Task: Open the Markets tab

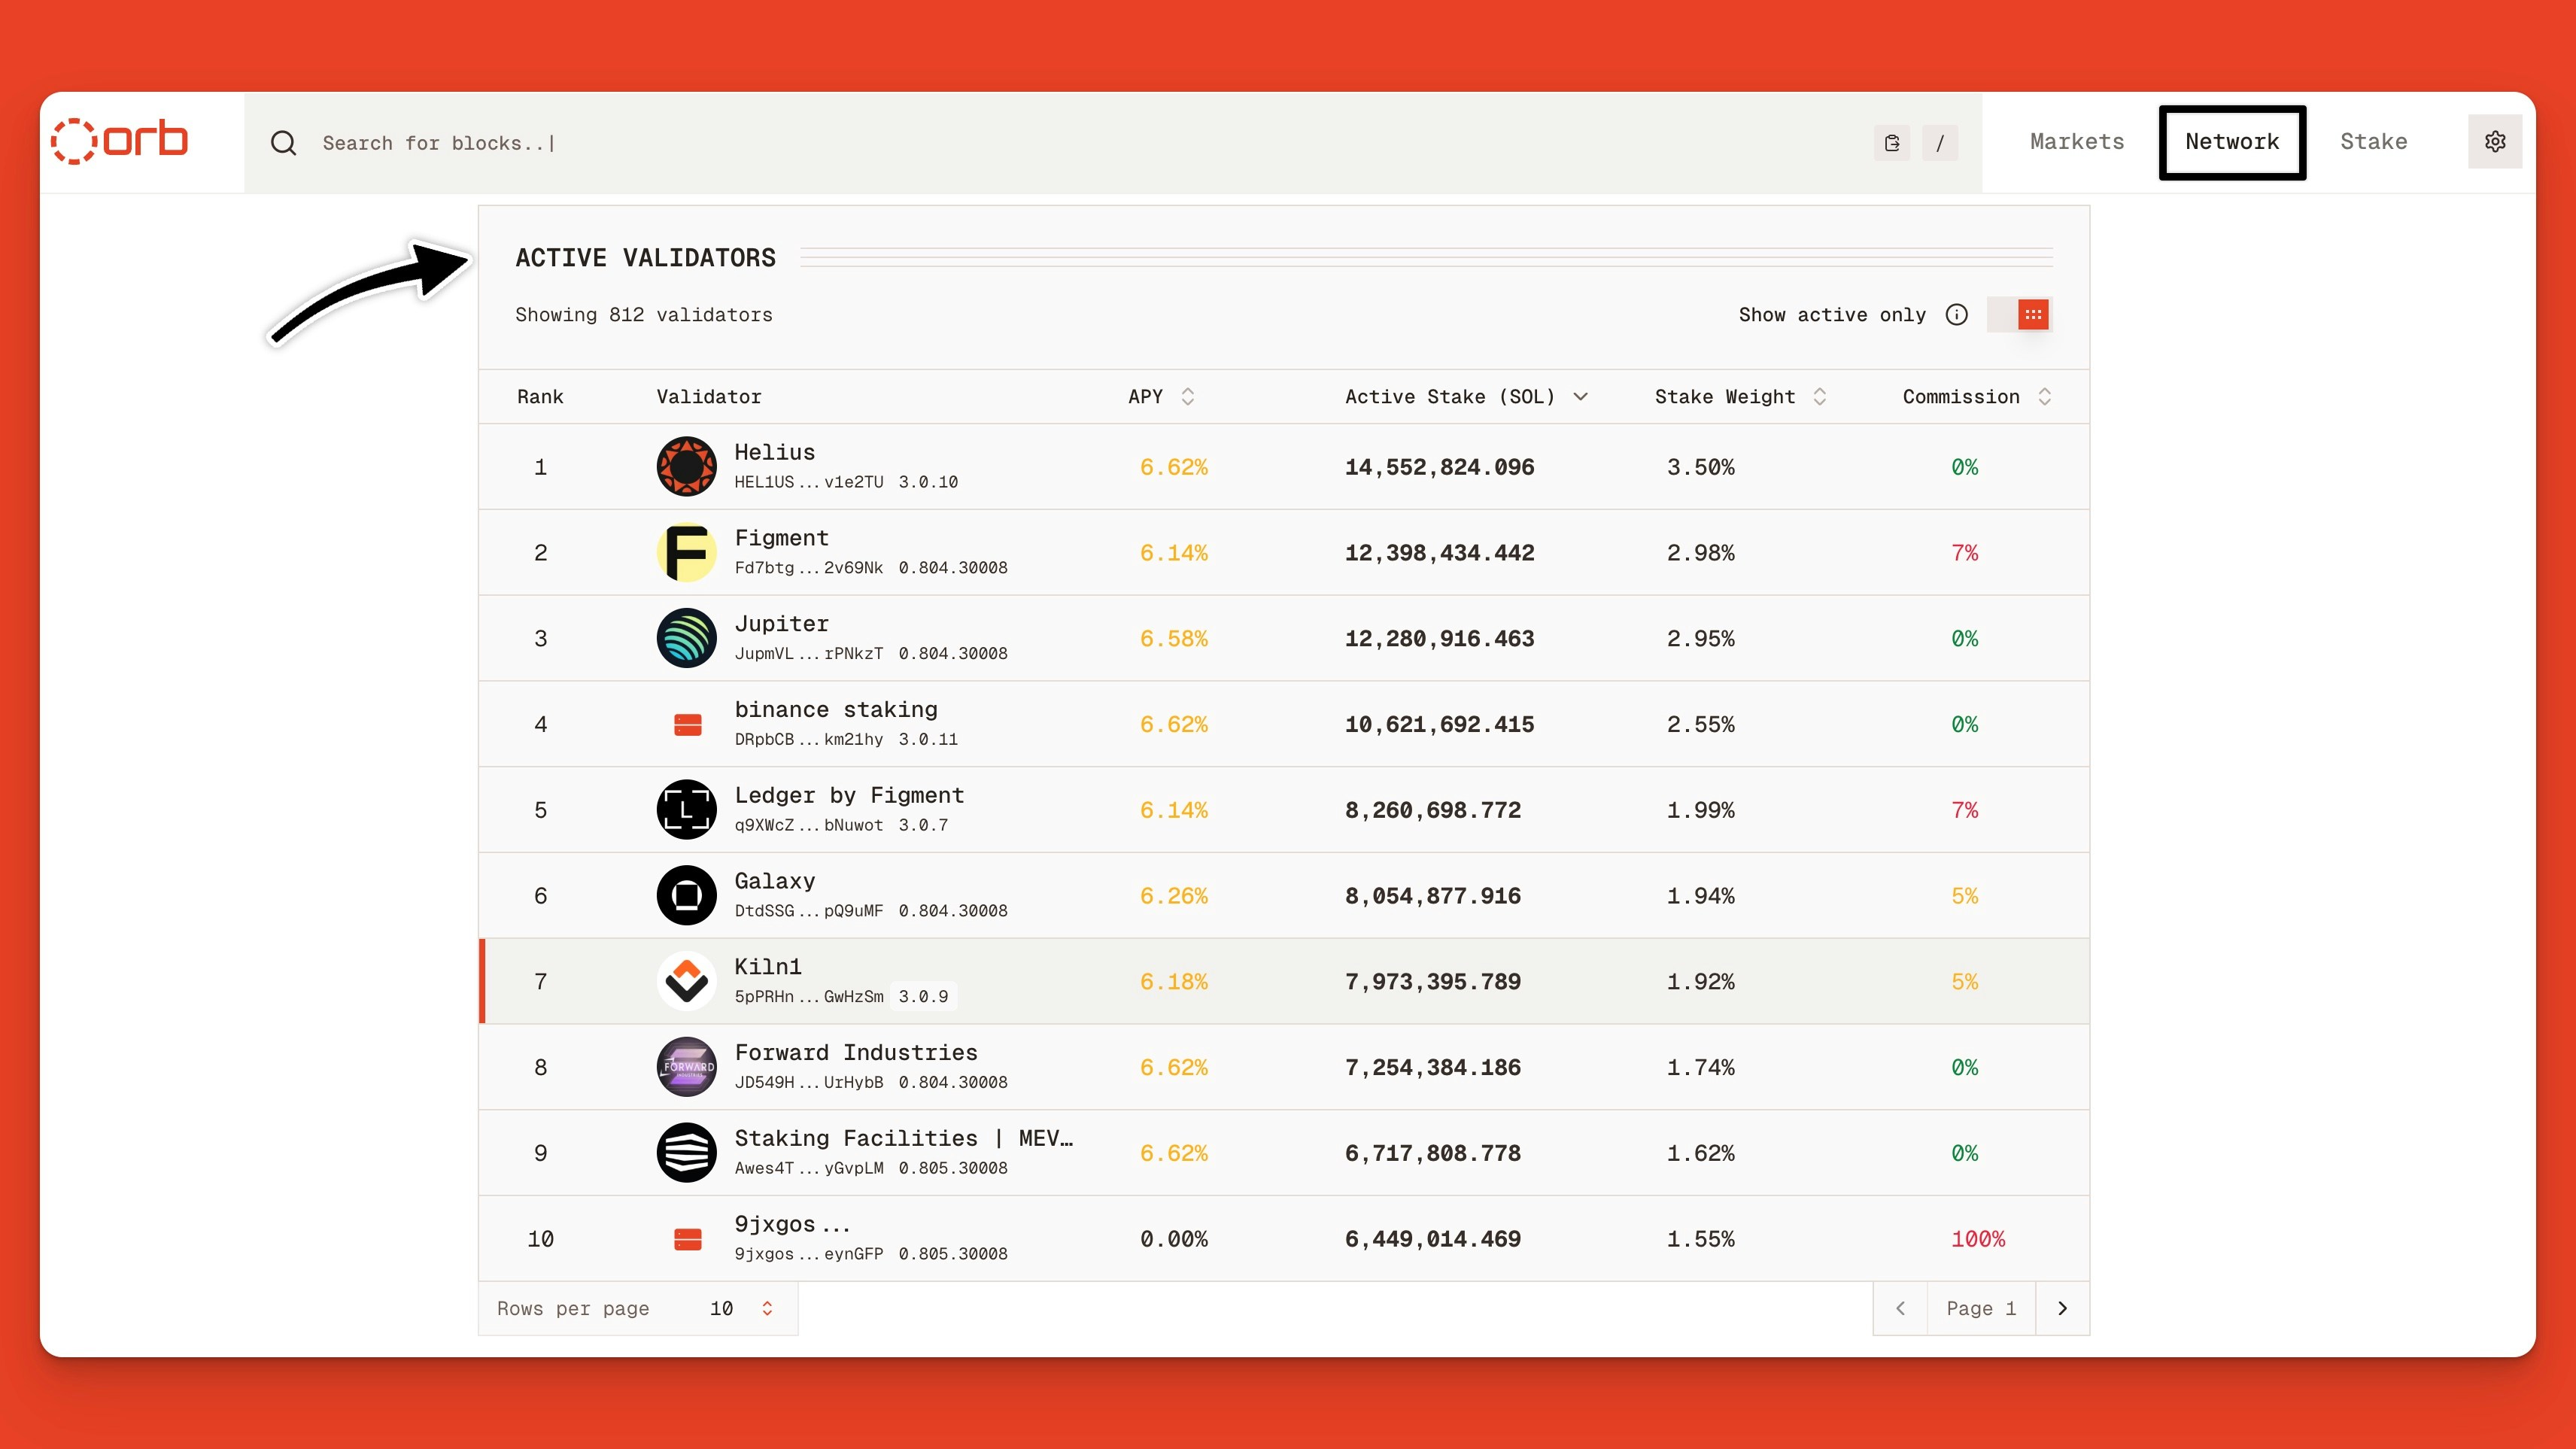Action: tap(2076, 142)
